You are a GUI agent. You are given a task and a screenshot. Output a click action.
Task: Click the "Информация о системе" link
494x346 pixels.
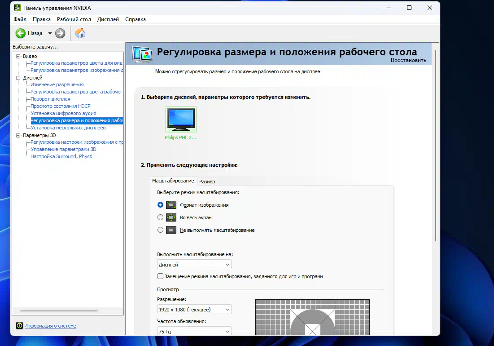(x=50, y=326)
